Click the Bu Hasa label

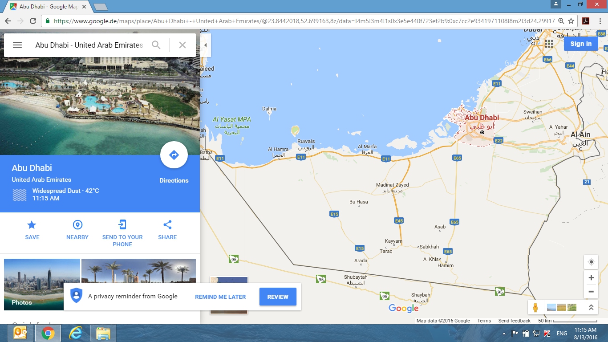click(x=359, y=202)
